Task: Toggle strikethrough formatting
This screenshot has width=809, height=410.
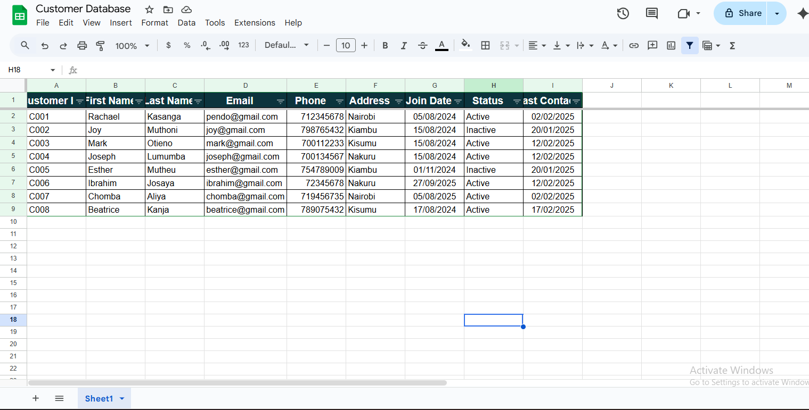Action: pos(422,45)
